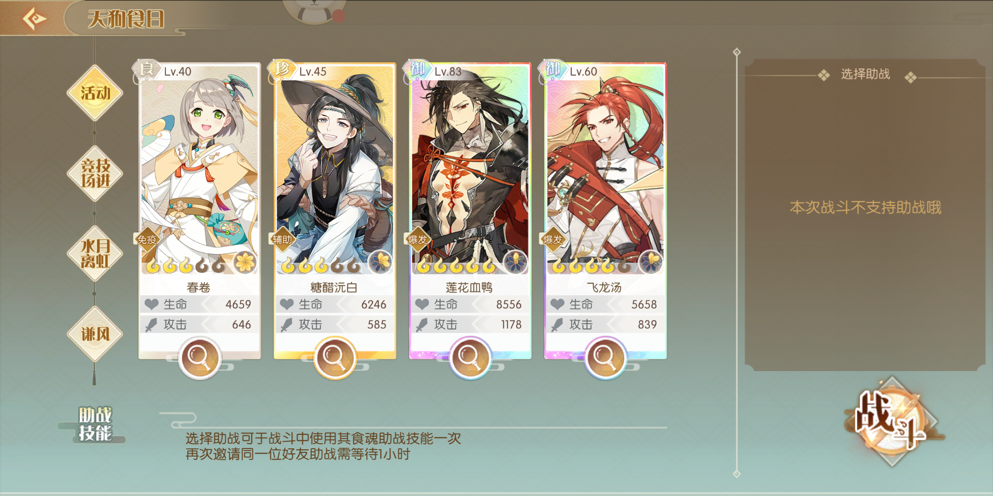Select the 水月离虹 diamond tab
The width and height of the screenshot is (993, 496).
coord(95,254)
